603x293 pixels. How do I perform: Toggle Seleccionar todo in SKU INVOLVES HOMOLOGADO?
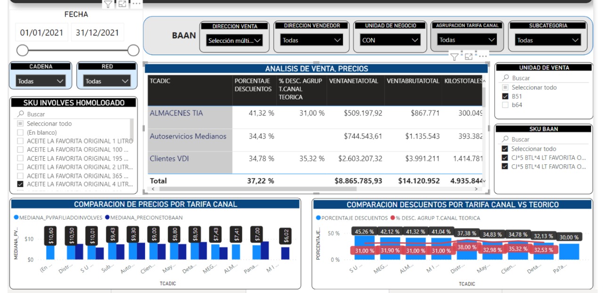coord(20,123)
